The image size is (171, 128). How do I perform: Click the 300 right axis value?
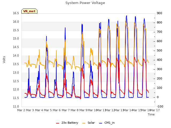coord(160,69)
